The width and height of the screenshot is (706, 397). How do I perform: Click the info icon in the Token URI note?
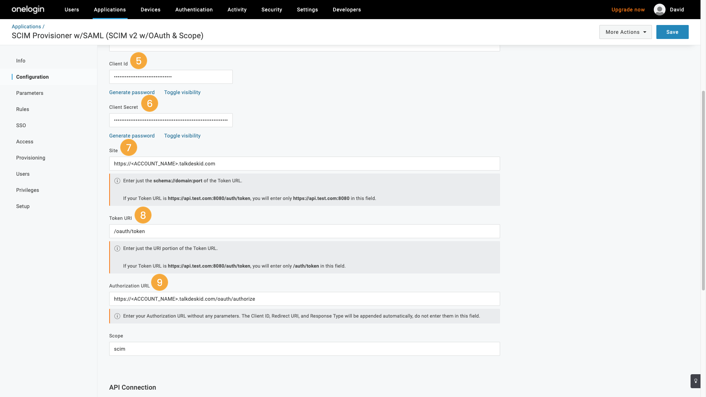tap(117, 248)
